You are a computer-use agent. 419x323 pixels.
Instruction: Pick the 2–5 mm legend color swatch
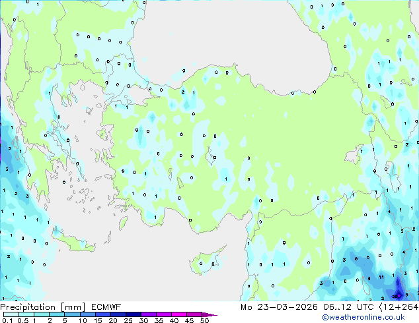point(57,314)
